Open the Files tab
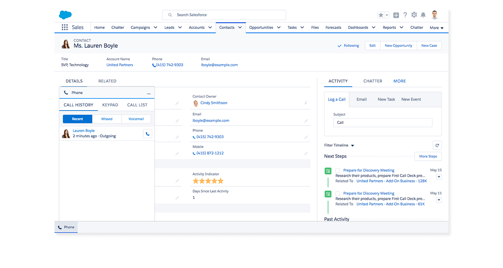Viewport: 503px width, 268px height. coord(315,28)
